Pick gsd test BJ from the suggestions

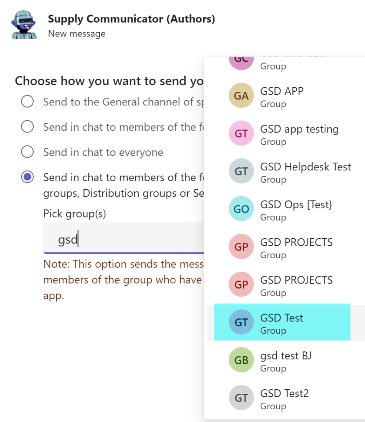(x=286, y=359)
